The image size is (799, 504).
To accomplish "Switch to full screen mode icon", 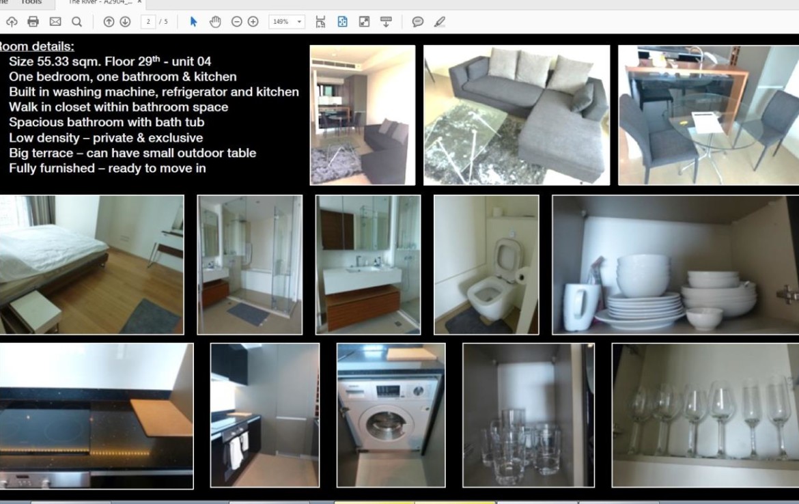I will pyautogui.click(x=364, y=22).
